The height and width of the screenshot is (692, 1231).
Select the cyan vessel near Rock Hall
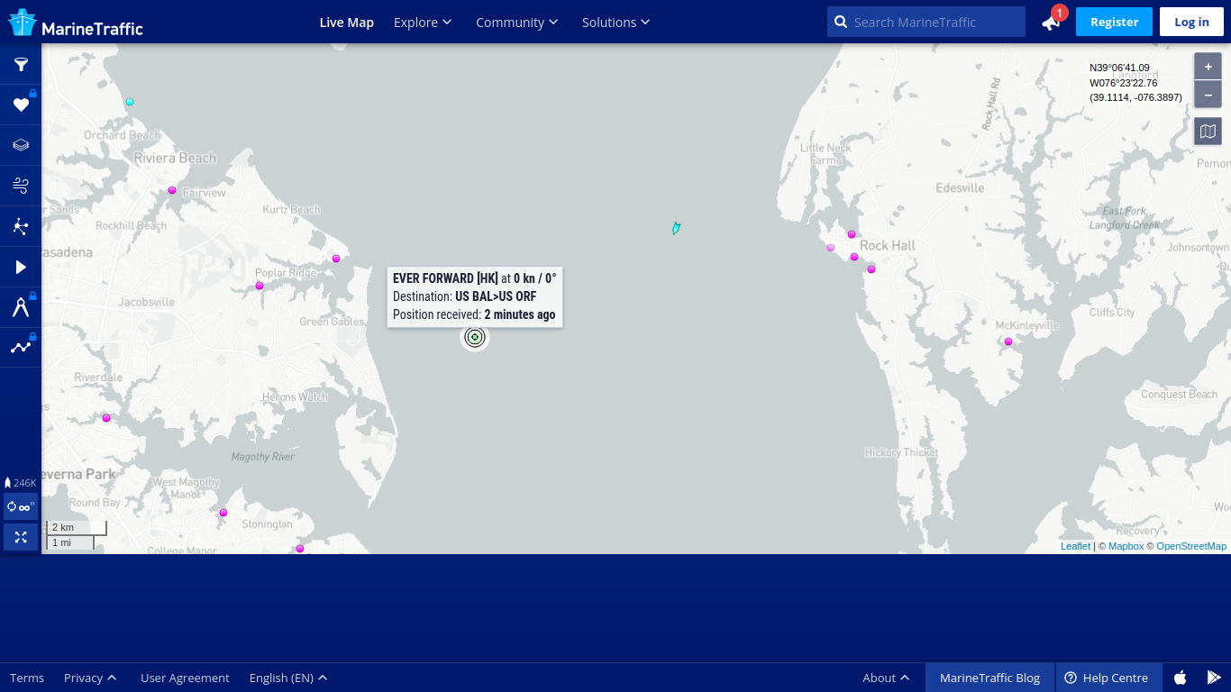coord(676,229)
